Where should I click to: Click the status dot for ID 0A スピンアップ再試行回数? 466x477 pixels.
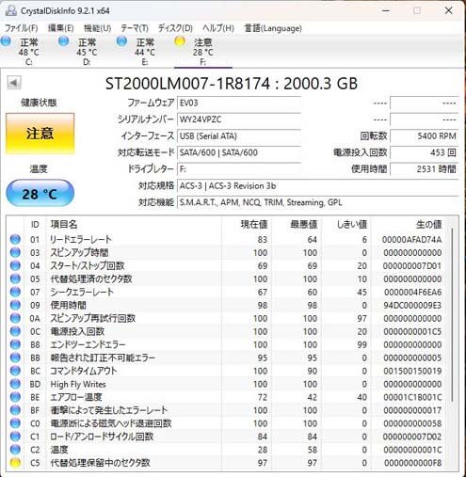[15, 318]
